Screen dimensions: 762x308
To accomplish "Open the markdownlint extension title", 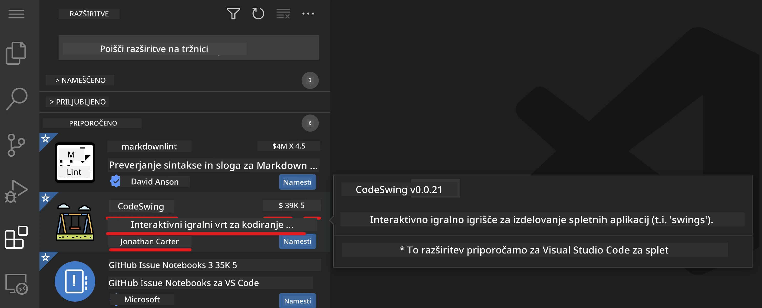I will [149, 146].
